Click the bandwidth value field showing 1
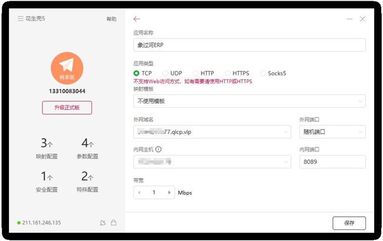The height and width of the screenshot is (241, 383). (154, 193)
